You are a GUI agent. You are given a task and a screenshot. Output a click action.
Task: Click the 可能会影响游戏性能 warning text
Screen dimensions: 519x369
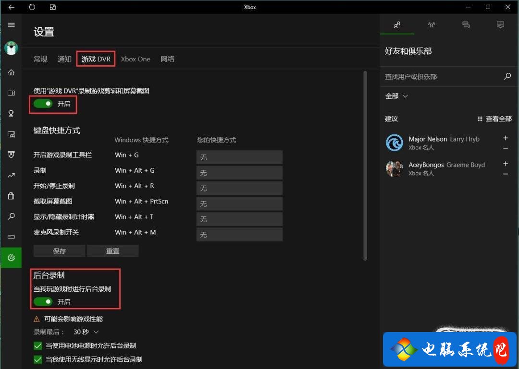[74, 319]
